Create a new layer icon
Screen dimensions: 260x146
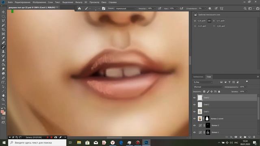249,137
